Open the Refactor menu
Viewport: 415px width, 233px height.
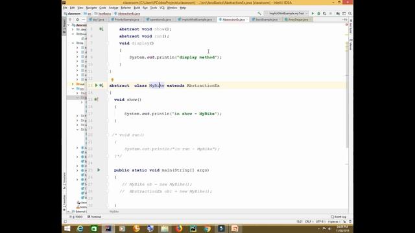126,8
